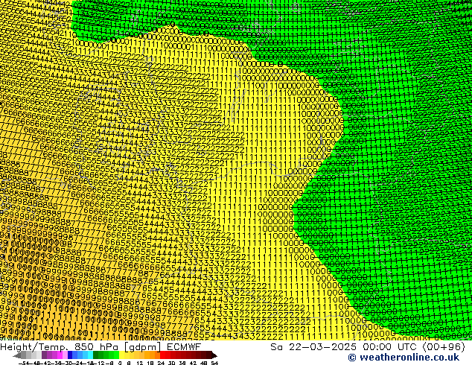The height and width of the screenshot is (365, 472).
Task: Click the legend label 54
Action: (214, 363)
